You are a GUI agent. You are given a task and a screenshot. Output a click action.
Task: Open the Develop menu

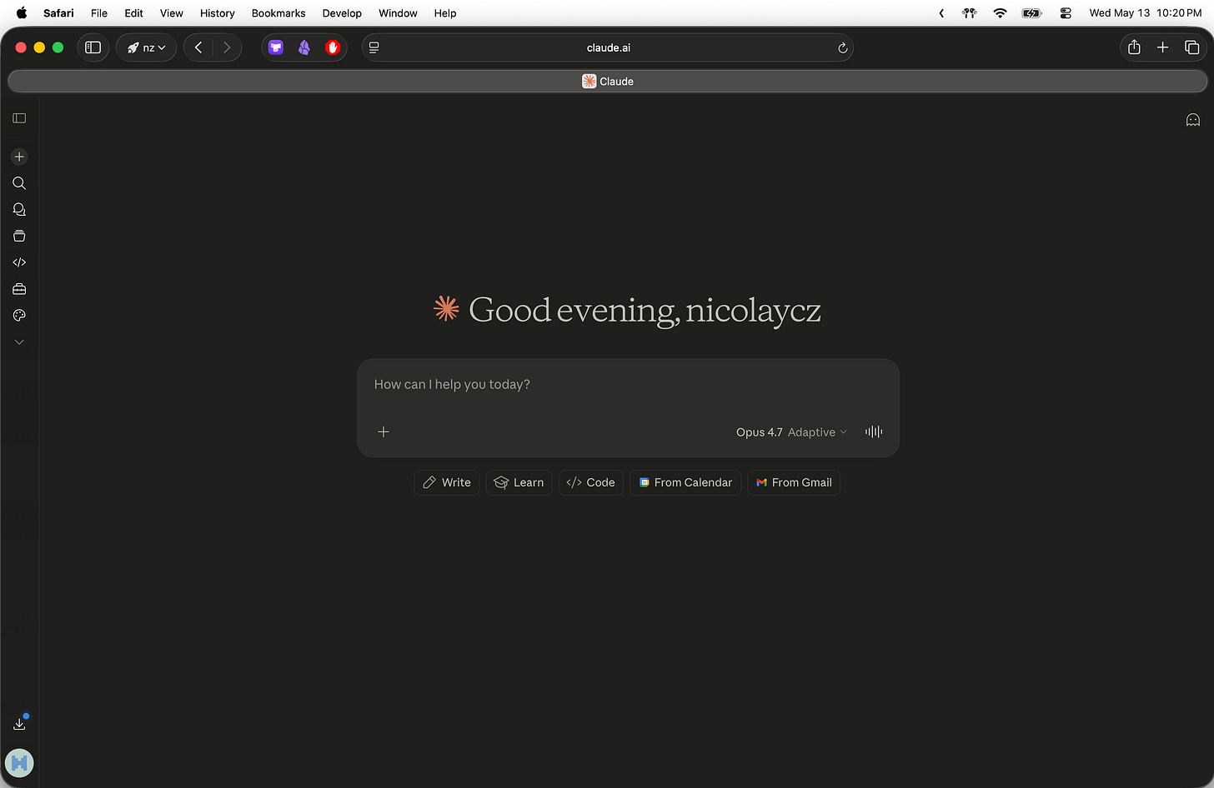pos(342,13)
